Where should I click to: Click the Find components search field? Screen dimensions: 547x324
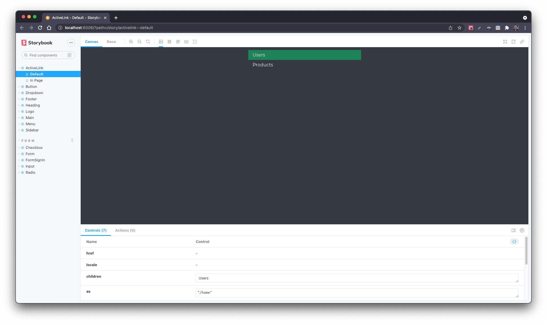click(47, 55)
